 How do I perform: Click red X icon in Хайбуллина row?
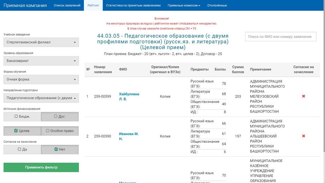(x=303, y=96)
